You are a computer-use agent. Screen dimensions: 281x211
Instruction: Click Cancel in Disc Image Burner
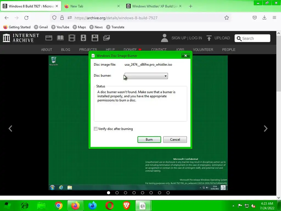click(175, 139)
